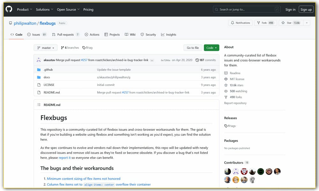
Task: Open the Product menu in header
Action: pyautogui.click(x=25, y=10)
